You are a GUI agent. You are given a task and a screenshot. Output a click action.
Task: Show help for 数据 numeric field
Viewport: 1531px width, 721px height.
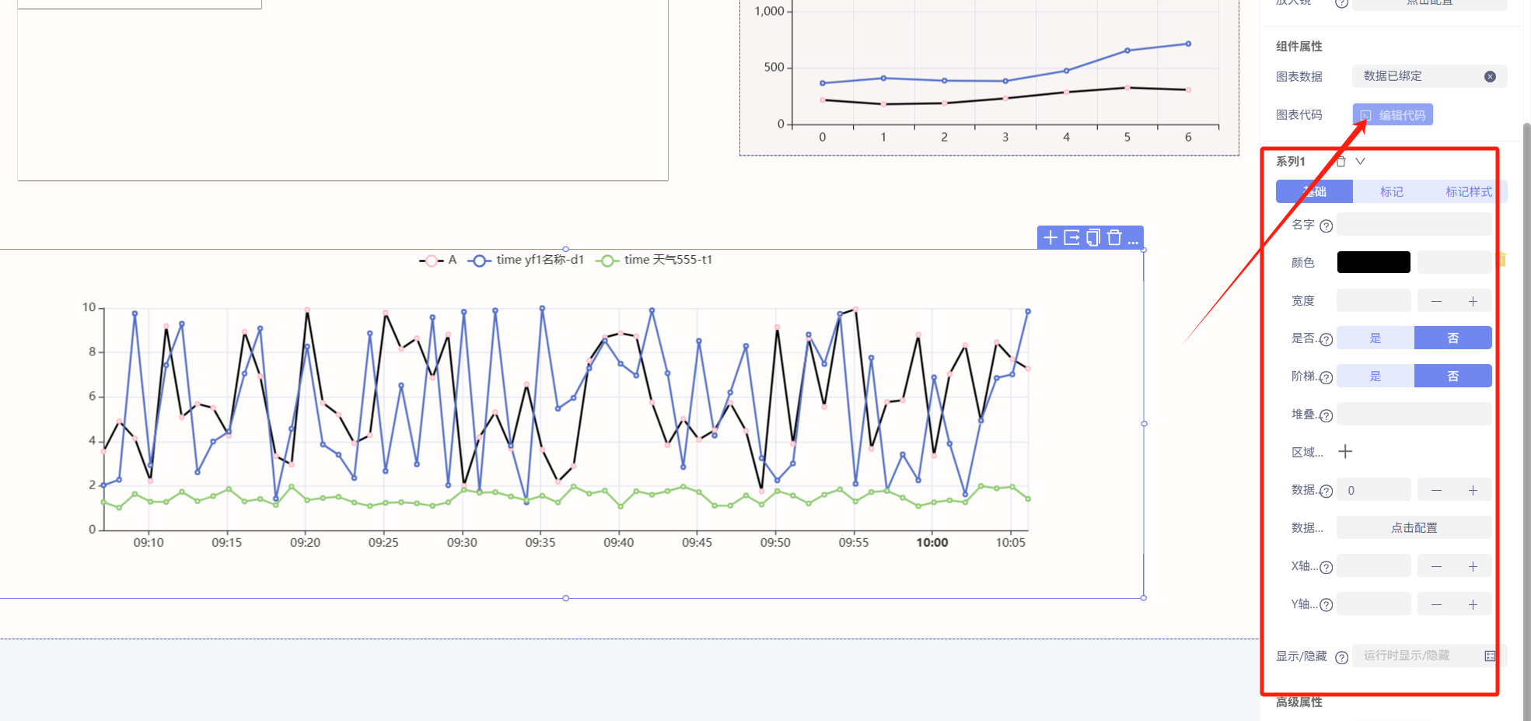1327,491
